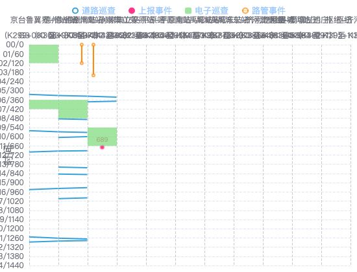
Task: Click the 01/60 time axis label
Action: [x=13, y=54]
